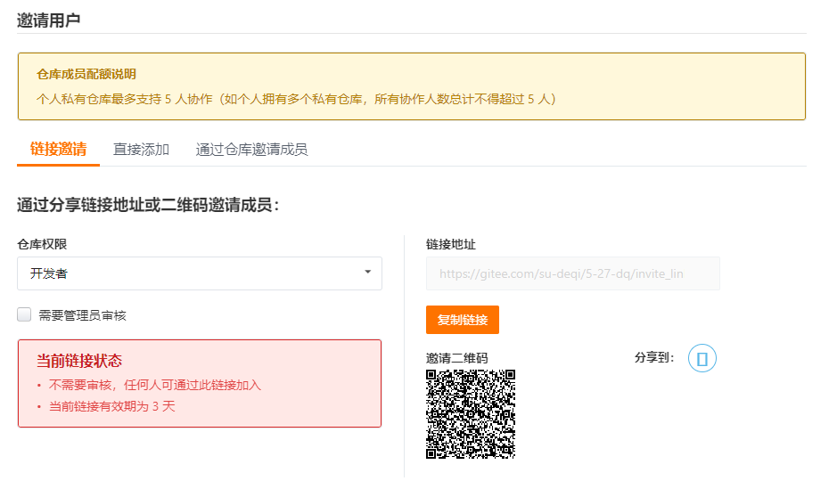Click text 不需要审核，任何人可通过此链接加入
837x481 pixels.
pos(155,385)
